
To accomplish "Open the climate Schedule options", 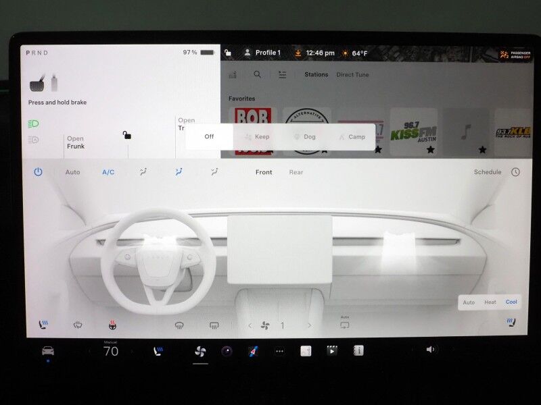I will click(x=488, y=172).
